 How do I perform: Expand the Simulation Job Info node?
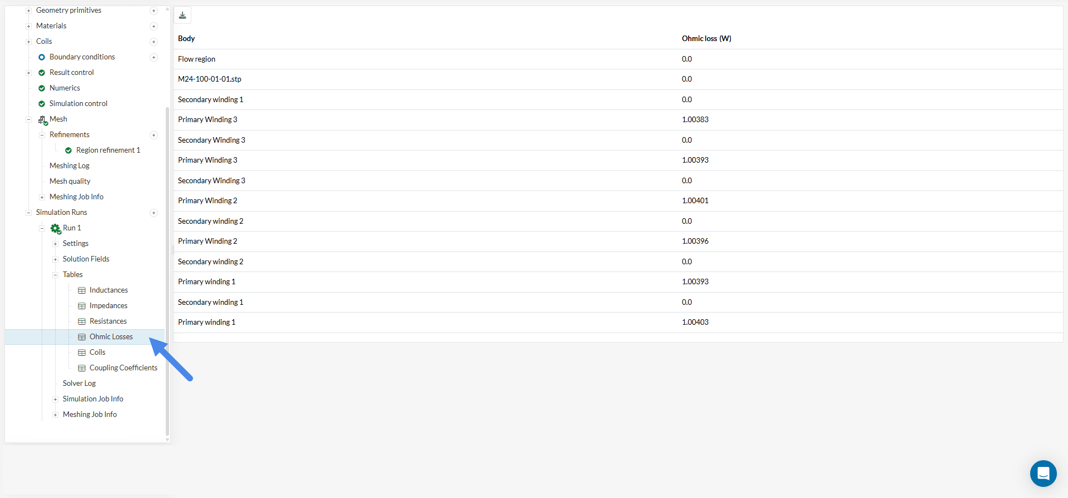tap(55, 399)
